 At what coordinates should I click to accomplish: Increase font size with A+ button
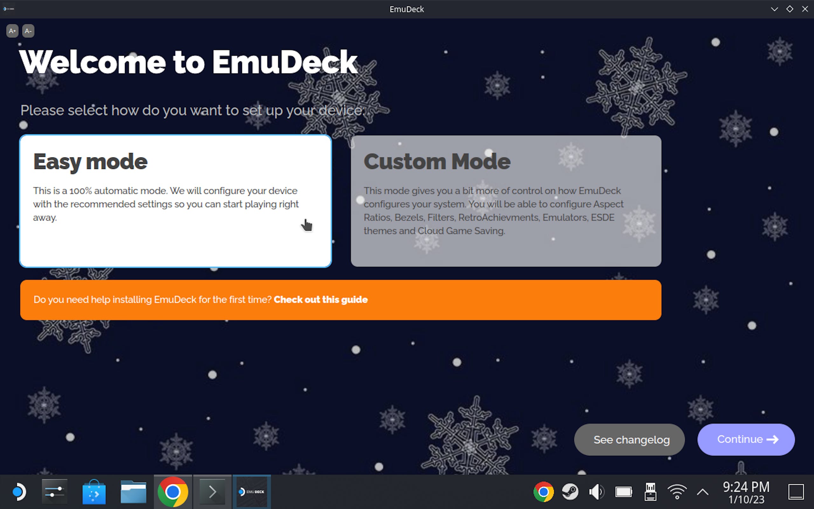click(12, 31)
